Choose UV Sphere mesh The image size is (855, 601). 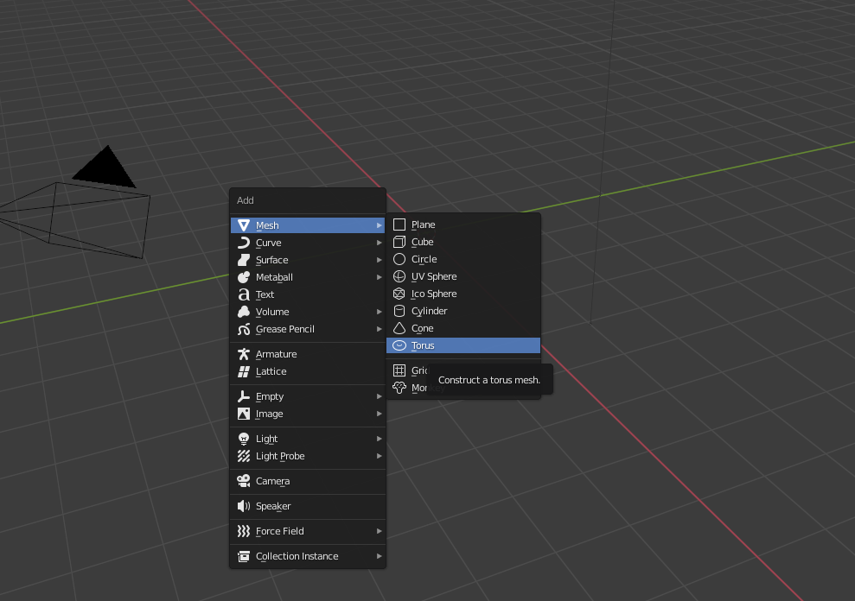coord(463,276)
